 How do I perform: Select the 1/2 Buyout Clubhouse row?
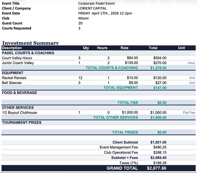(98, 113)
